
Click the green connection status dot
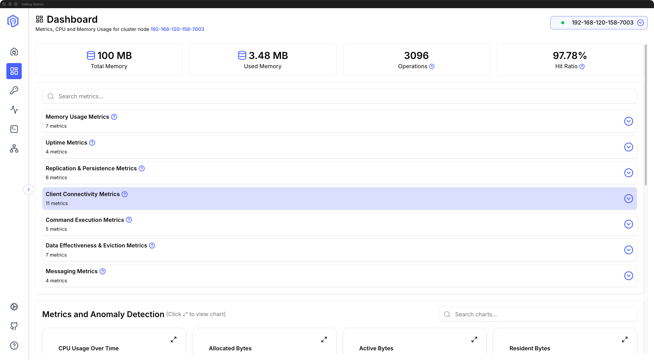pyautogui.click(x=563, y=23)
